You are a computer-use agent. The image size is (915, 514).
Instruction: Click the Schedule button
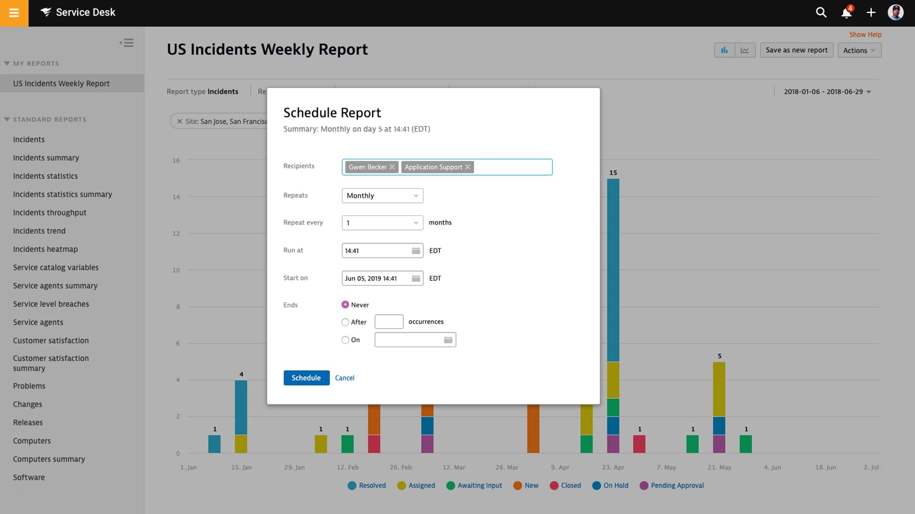[306, 378]
